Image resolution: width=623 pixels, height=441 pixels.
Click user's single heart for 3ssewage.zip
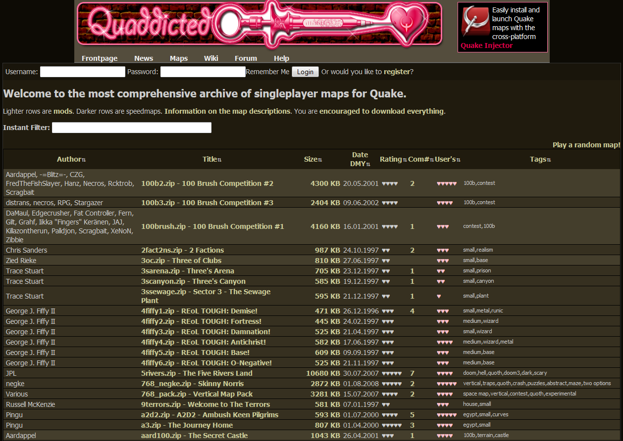pos(439,296)
